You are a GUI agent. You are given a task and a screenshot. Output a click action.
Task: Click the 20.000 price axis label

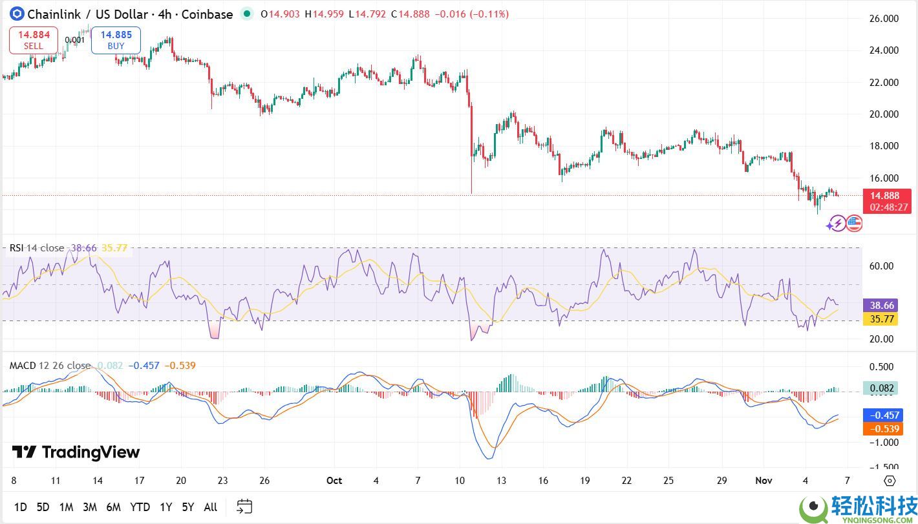pyautogui.click(x=884, y=114)
